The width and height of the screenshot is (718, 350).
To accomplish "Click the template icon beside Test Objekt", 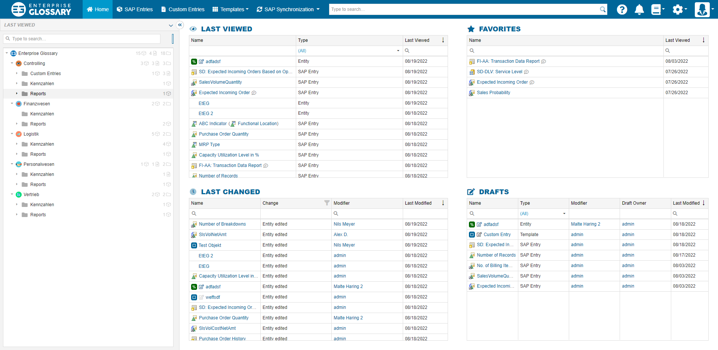I will [194, 245].
